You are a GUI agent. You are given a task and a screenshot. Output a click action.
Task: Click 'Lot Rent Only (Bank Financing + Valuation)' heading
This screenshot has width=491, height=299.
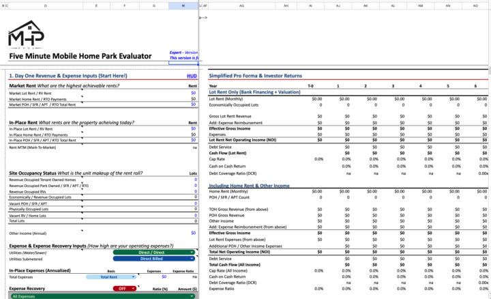(254, 92)
